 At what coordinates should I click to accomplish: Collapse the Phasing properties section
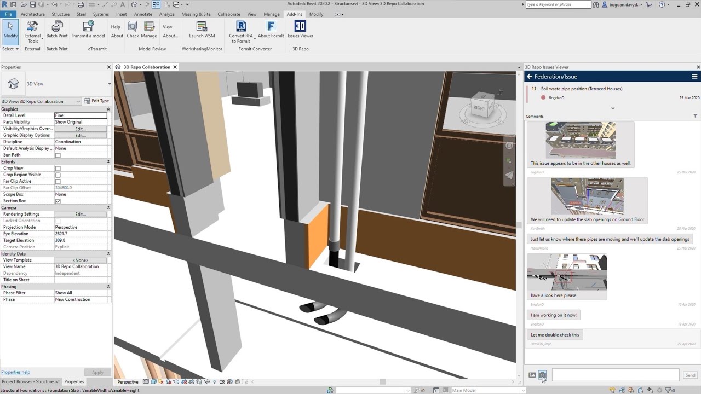108,286
